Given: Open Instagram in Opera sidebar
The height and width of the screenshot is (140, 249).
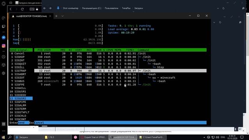Looking at the screenshot, I should click(4, 46).
